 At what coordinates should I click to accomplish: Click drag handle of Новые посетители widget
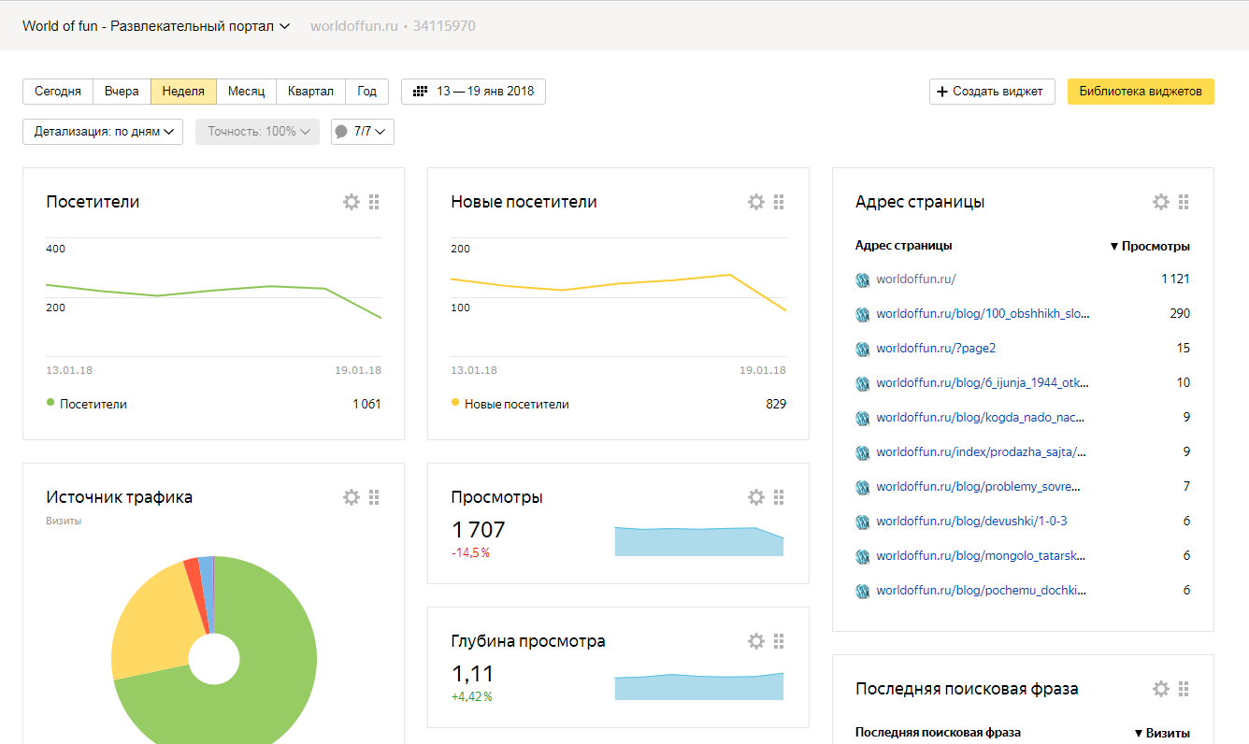pyautogui.click(x=779, y=202)
